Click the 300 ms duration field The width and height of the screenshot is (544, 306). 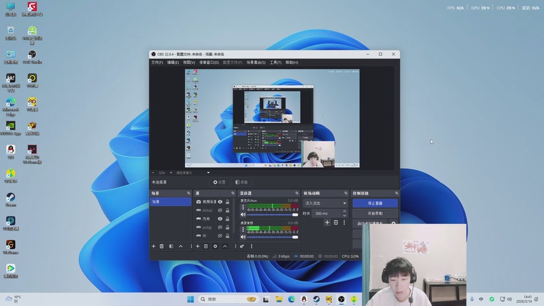pos(327,214)
